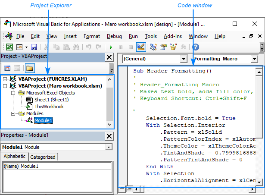Click code window horizontal scroll right arrow

(x=253, y=189)
